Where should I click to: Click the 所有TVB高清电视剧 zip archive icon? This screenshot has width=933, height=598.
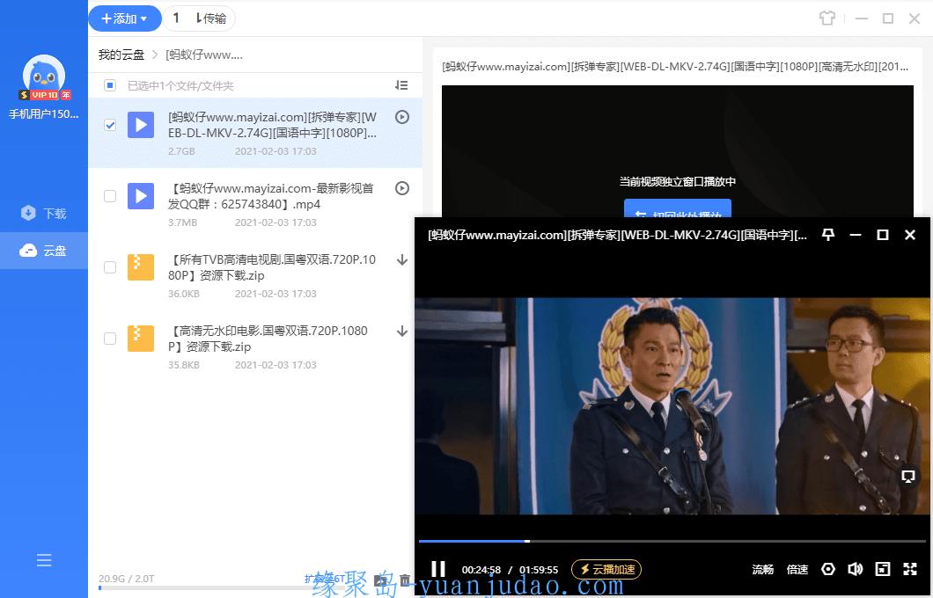click(141, 267)
